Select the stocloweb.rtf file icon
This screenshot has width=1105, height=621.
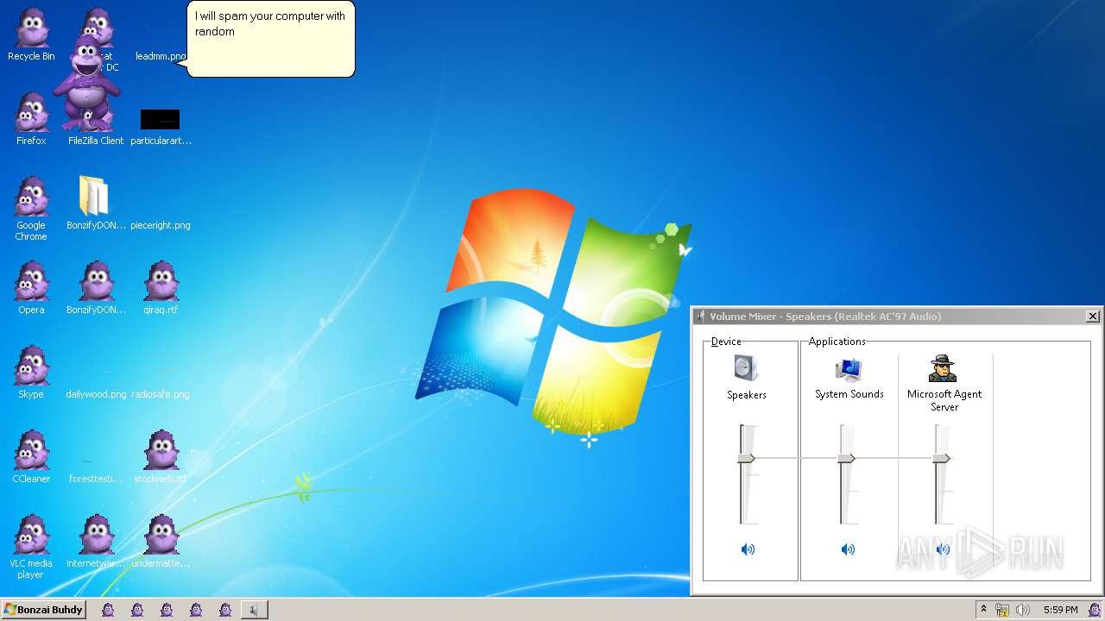point(161,457)
